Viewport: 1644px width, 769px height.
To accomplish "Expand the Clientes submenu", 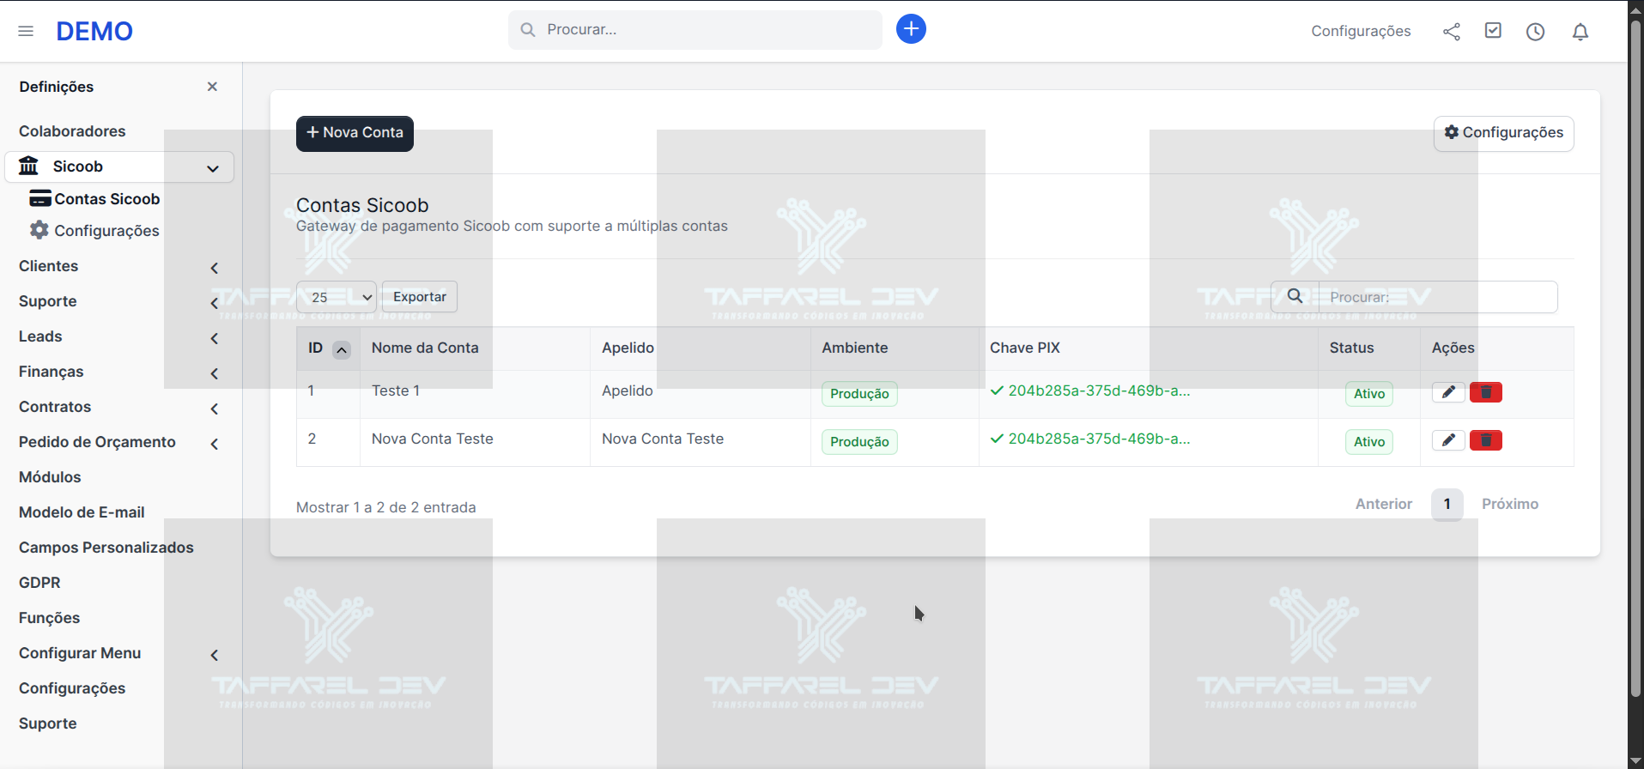I will click(215, 268).
